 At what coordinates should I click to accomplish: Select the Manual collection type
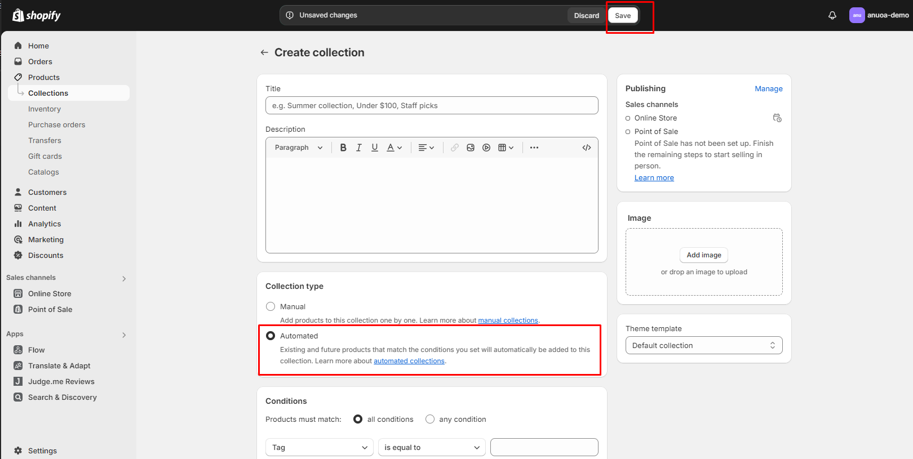(271, 306)
